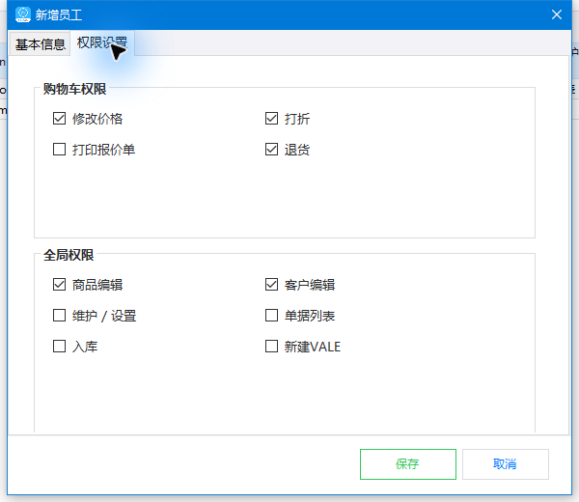Check the 新建VALE checkbox
Viewport: 579px width, 502px height.
click(271, 347)
